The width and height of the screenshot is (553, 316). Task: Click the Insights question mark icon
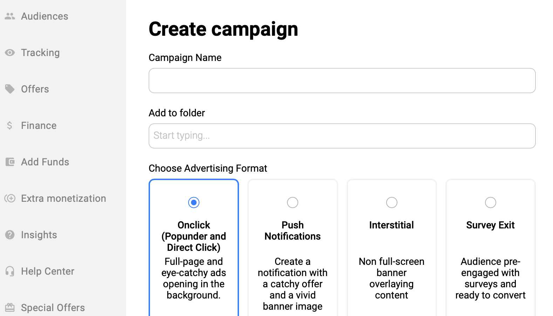10,235
